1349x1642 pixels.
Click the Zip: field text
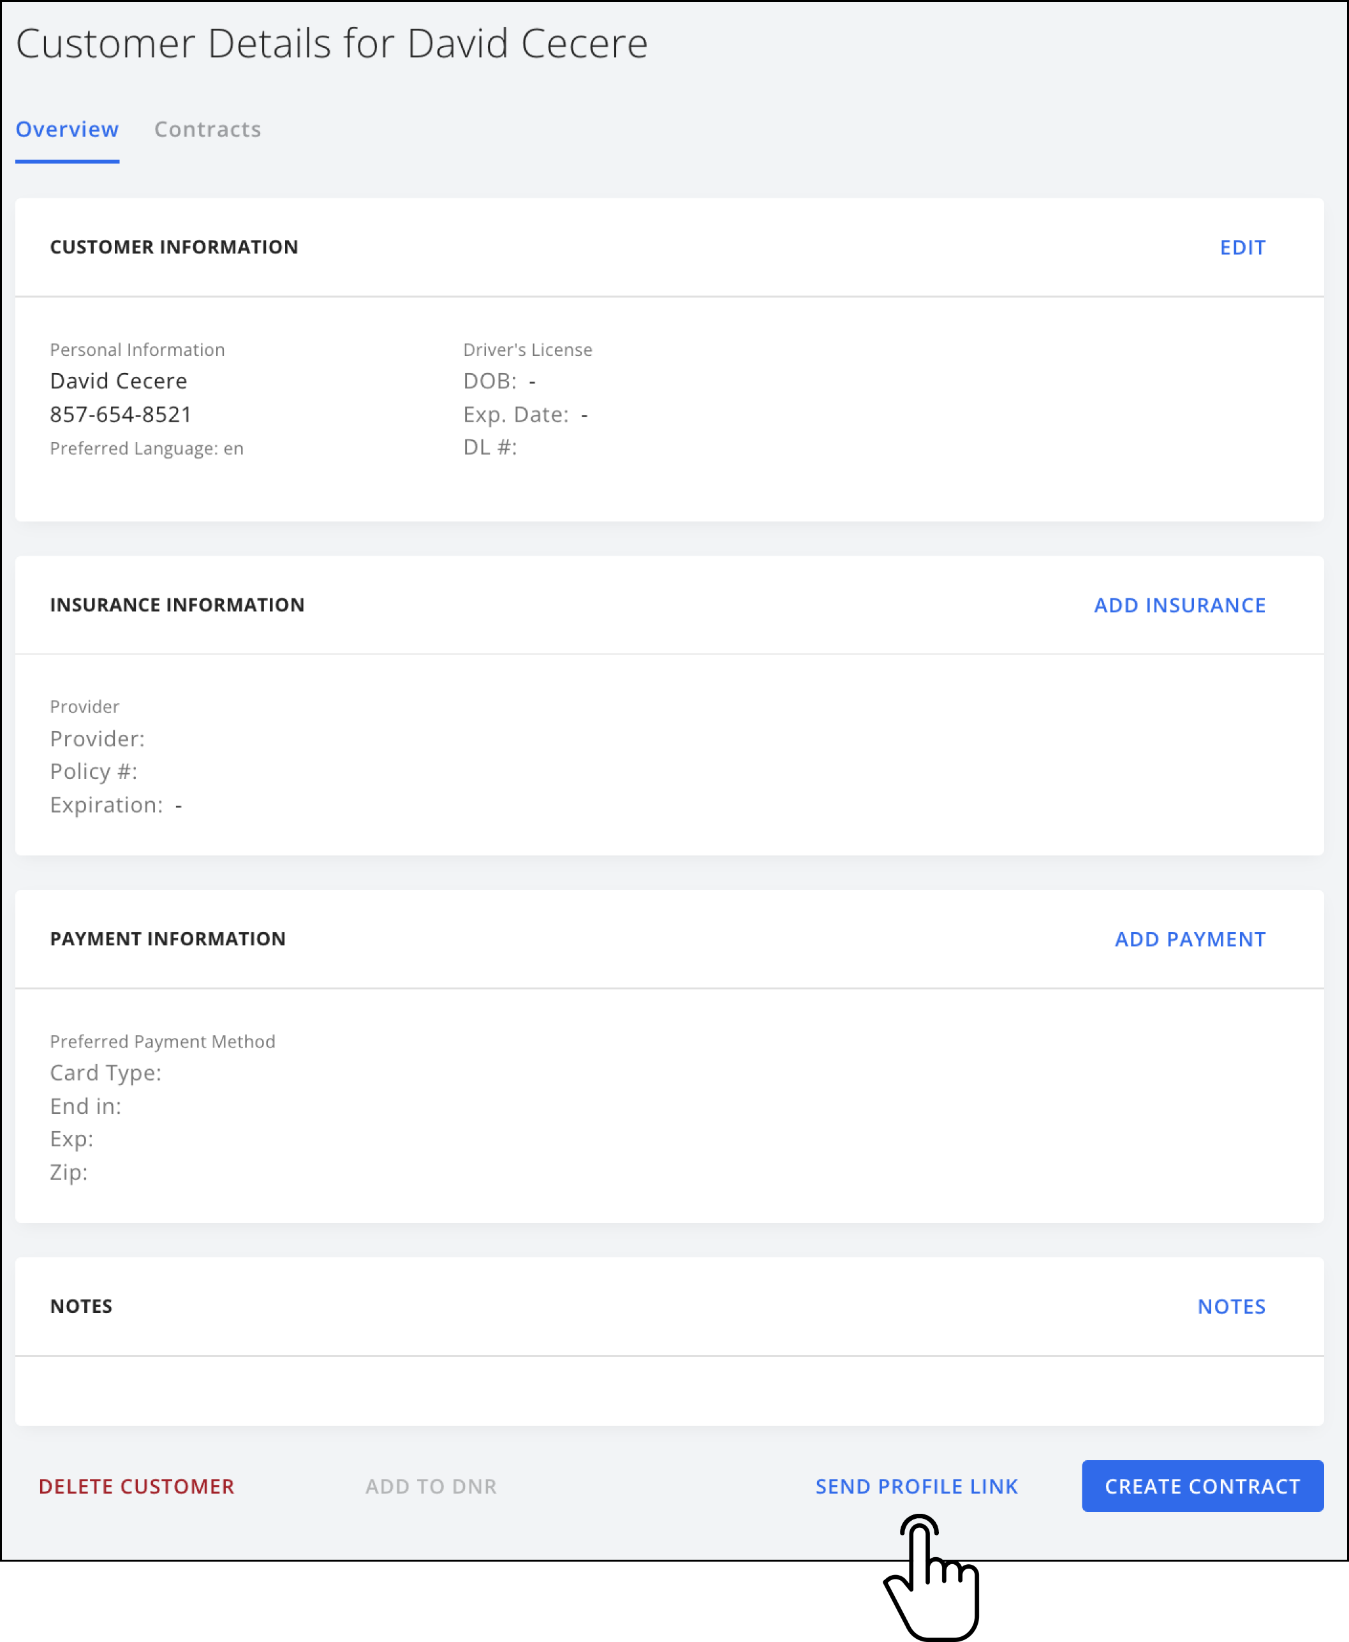pyautogui.click(x=68, y=1172)
